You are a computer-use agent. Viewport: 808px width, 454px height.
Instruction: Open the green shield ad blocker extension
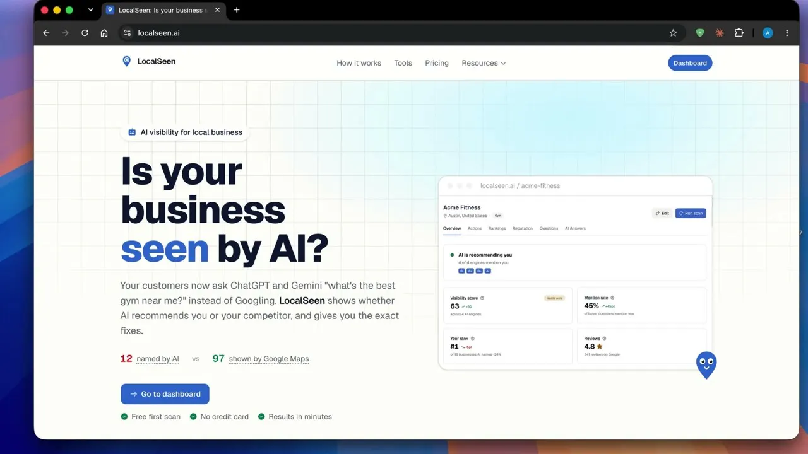click(700, 33)
